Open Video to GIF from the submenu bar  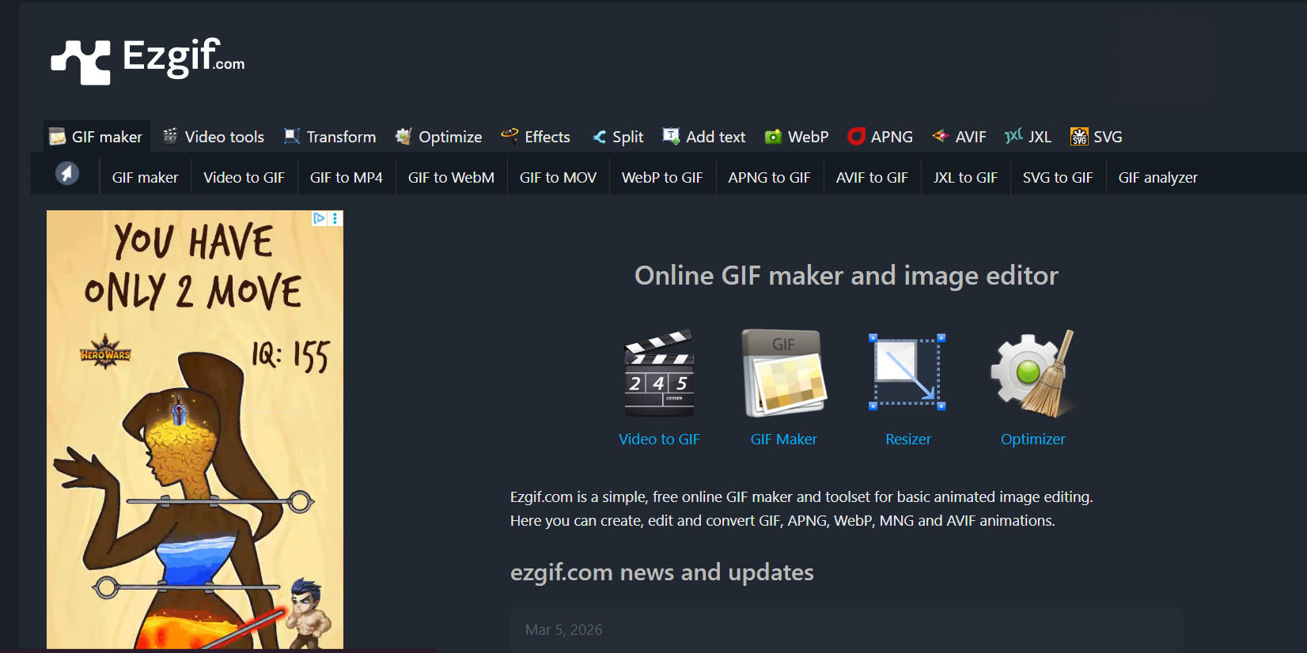[244, 178]
